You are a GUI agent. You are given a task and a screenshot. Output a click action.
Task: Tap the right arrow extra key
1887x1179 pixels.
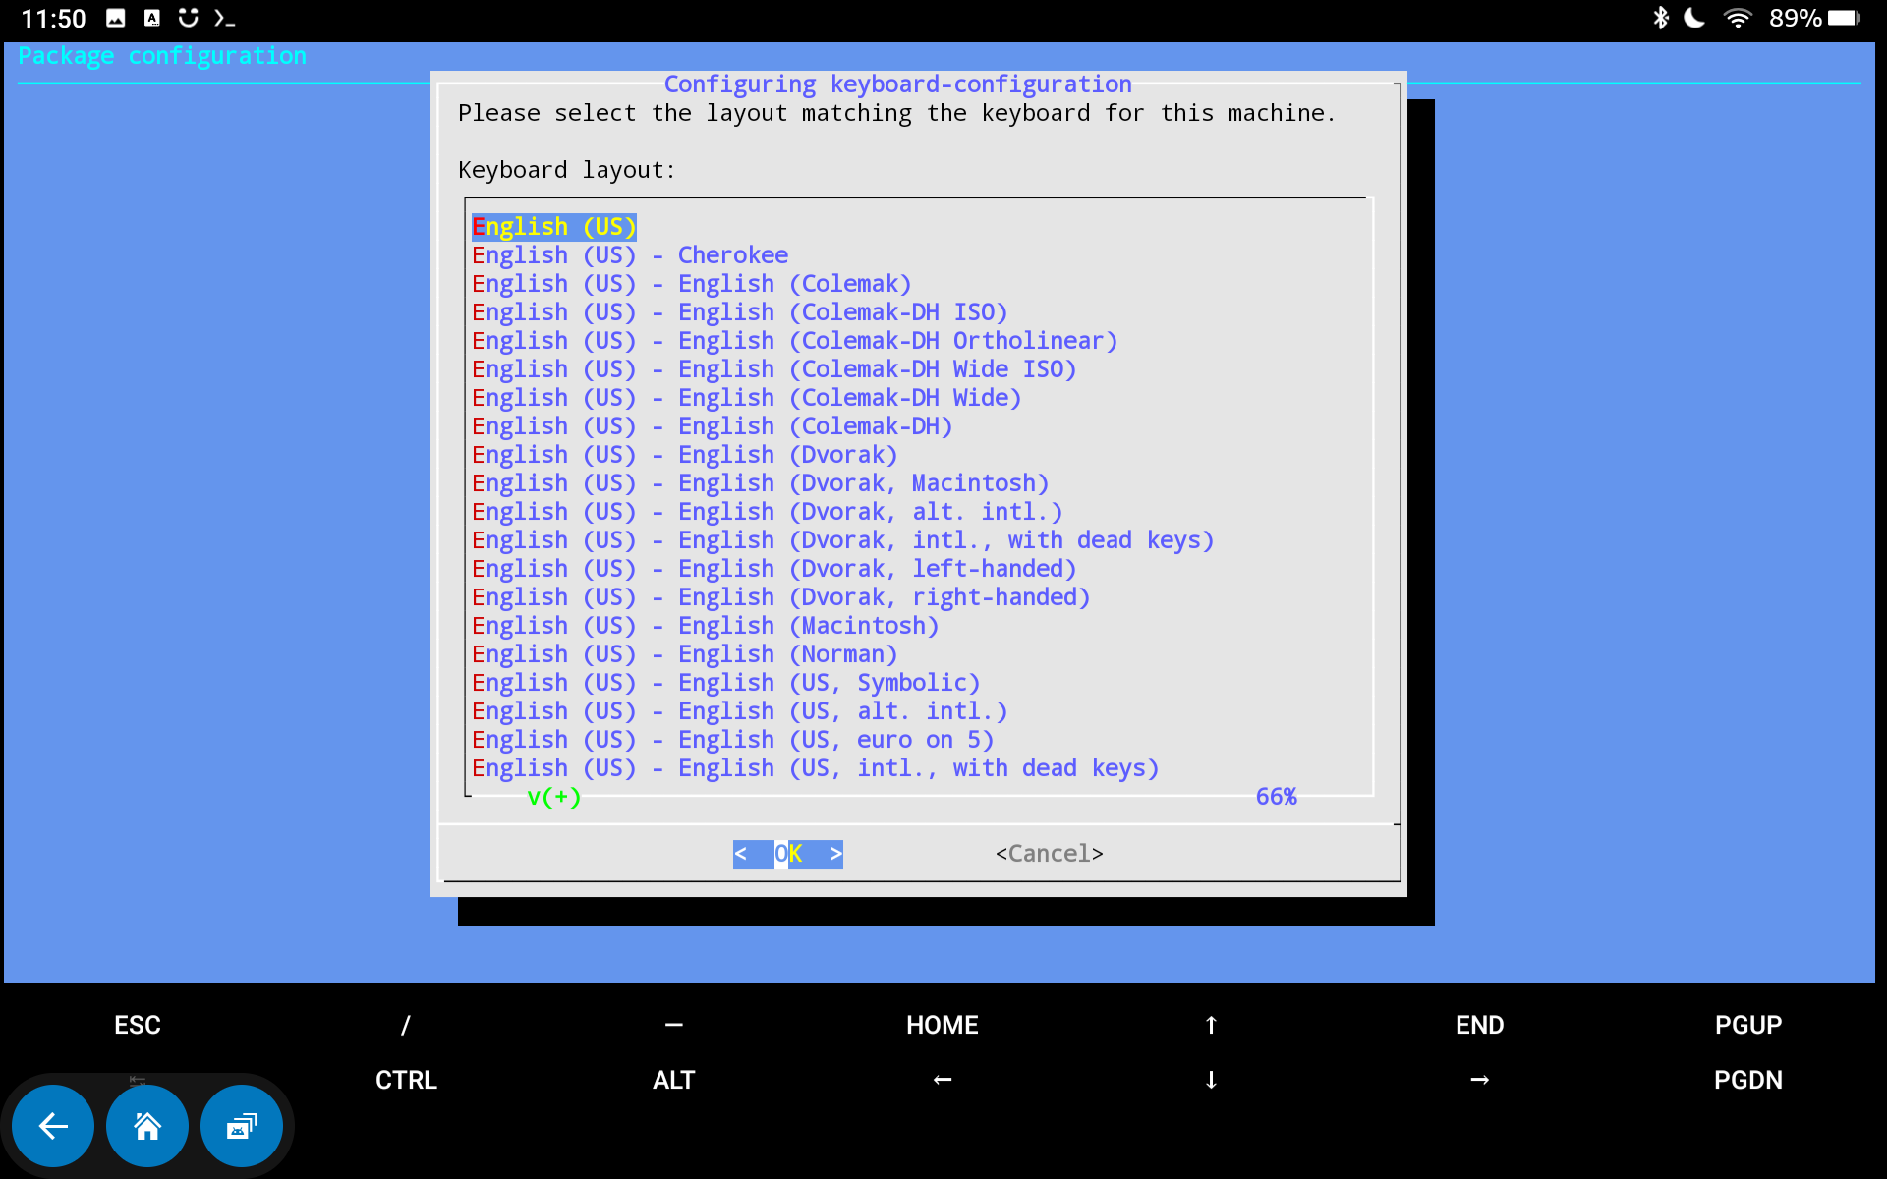point(1479,1080)
